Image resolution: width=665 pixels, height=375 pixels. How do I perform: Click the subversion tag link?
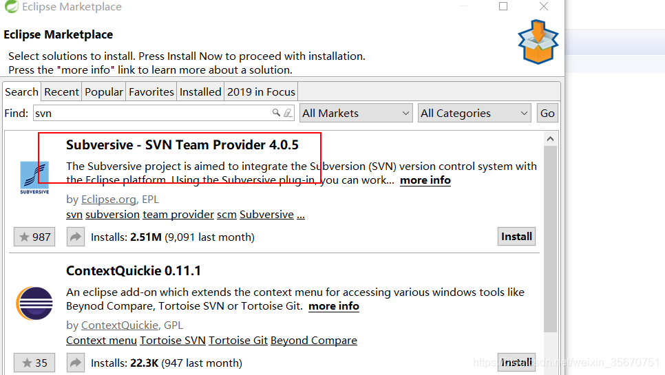pos(112,215)
